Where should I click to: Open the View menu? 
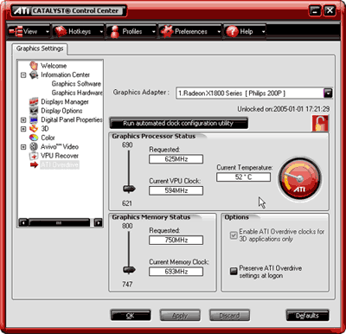(x=29, y=31)
